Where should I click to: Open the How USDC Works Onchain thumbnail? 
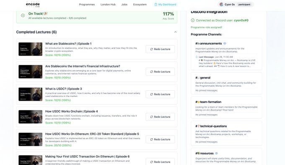[30, 117]
